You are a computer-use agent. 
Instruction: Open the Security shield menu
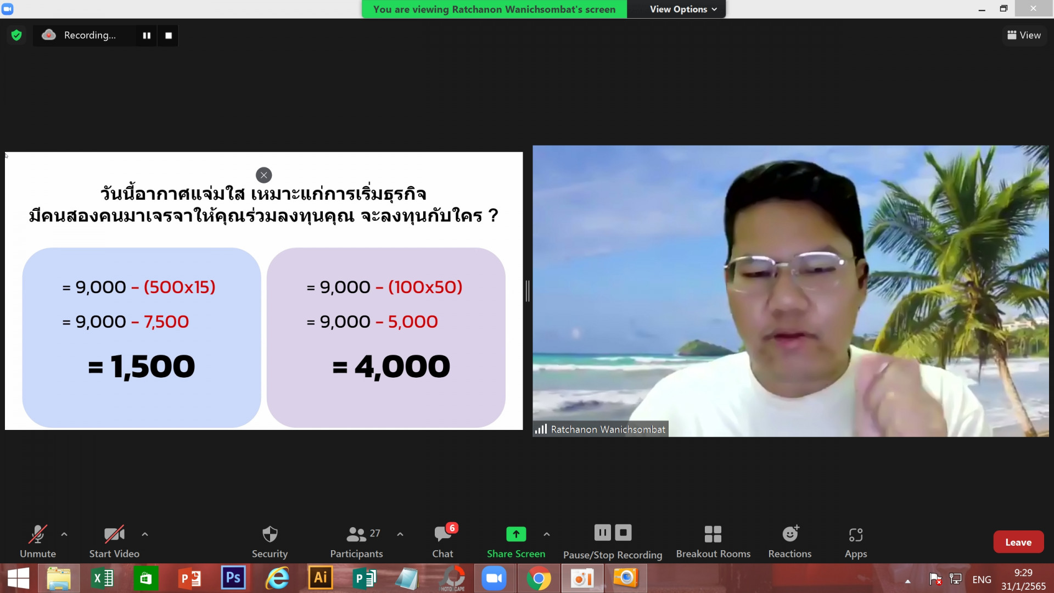(270, 541)
